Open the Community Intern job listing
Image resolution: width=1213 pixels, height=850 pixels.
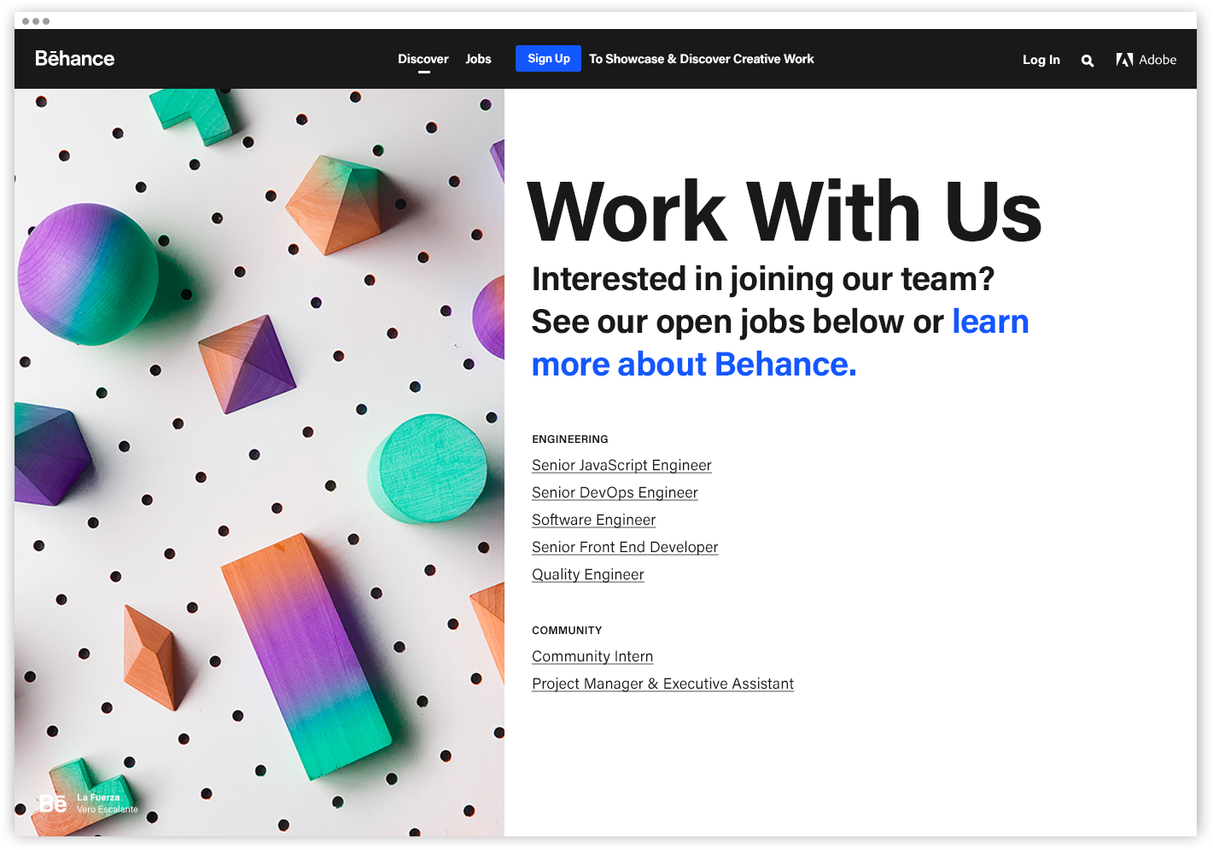pos(592,656)
